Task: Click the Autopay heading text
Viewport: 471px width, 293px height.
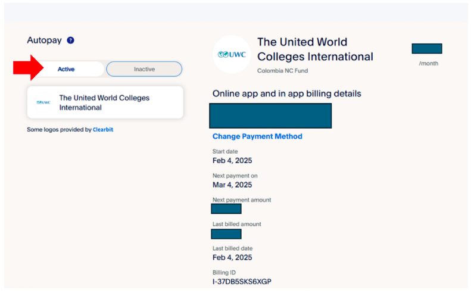Action: pyautogui.click(x=45, y=40)
